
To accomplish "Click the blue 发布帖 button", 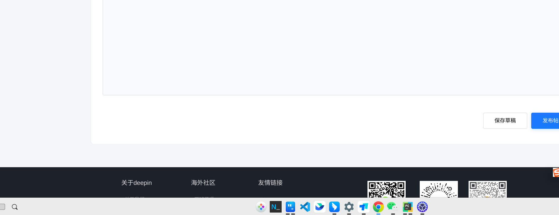I will pyautogui.click(x=546, y=121).
